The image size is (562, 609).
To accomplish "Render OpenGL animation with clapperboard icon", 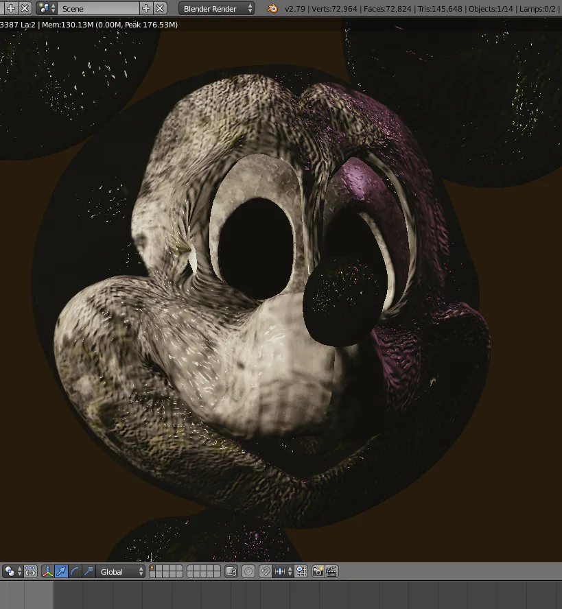I will 331,571.
